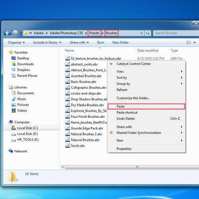The height and width of the screenshot is (199, 199).
Task: Click the Catalyst Control Center red icon
Action: click(111, 64)
